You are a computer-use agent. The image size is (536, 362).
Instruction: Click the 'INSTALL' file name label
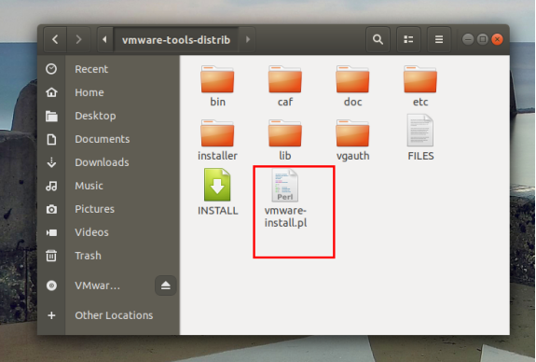tap(218, 211)
